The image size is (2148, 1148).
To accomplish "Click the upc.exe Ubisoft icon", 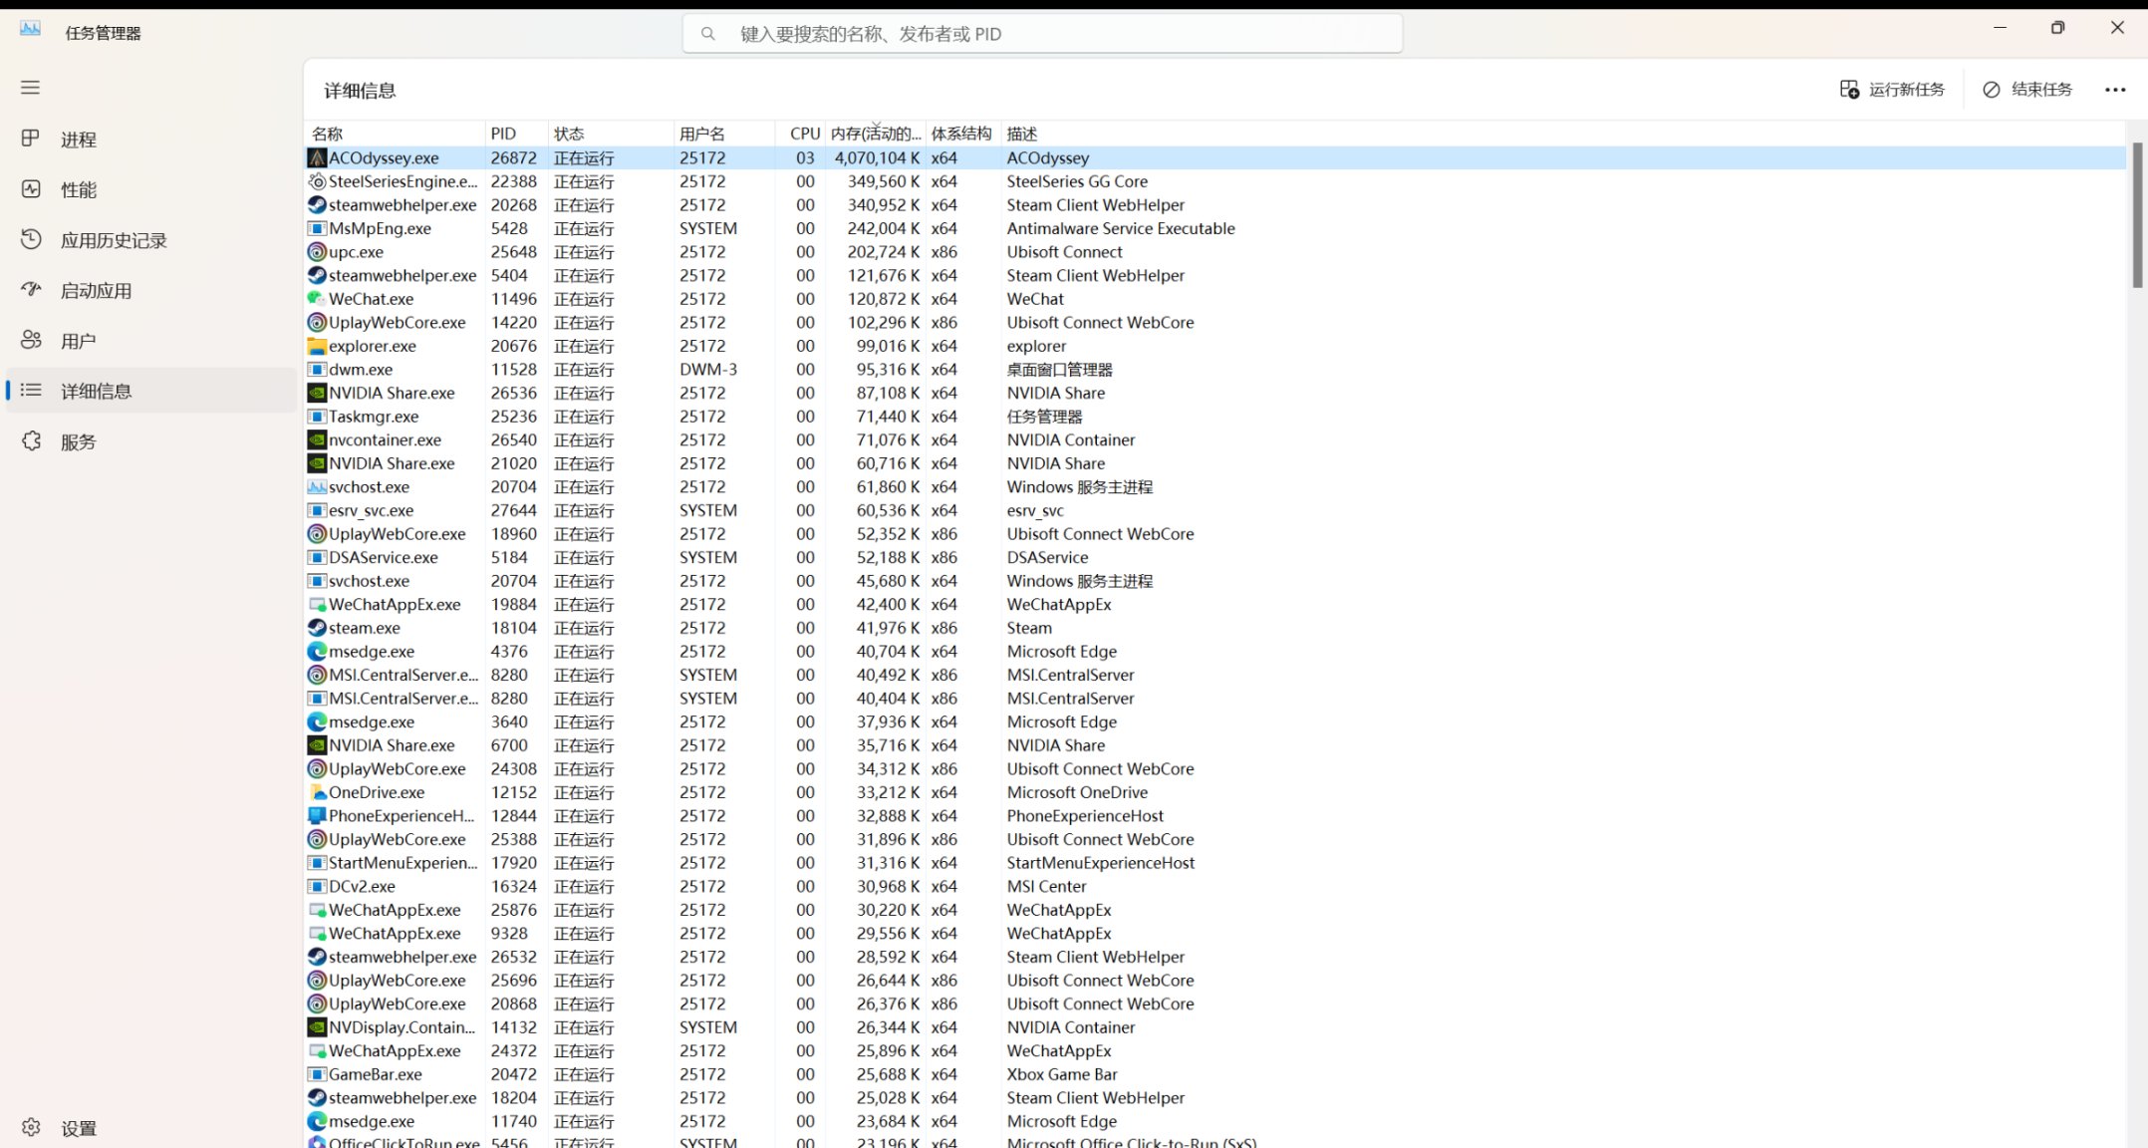I will pyautogui.click(x=317, y=252).
